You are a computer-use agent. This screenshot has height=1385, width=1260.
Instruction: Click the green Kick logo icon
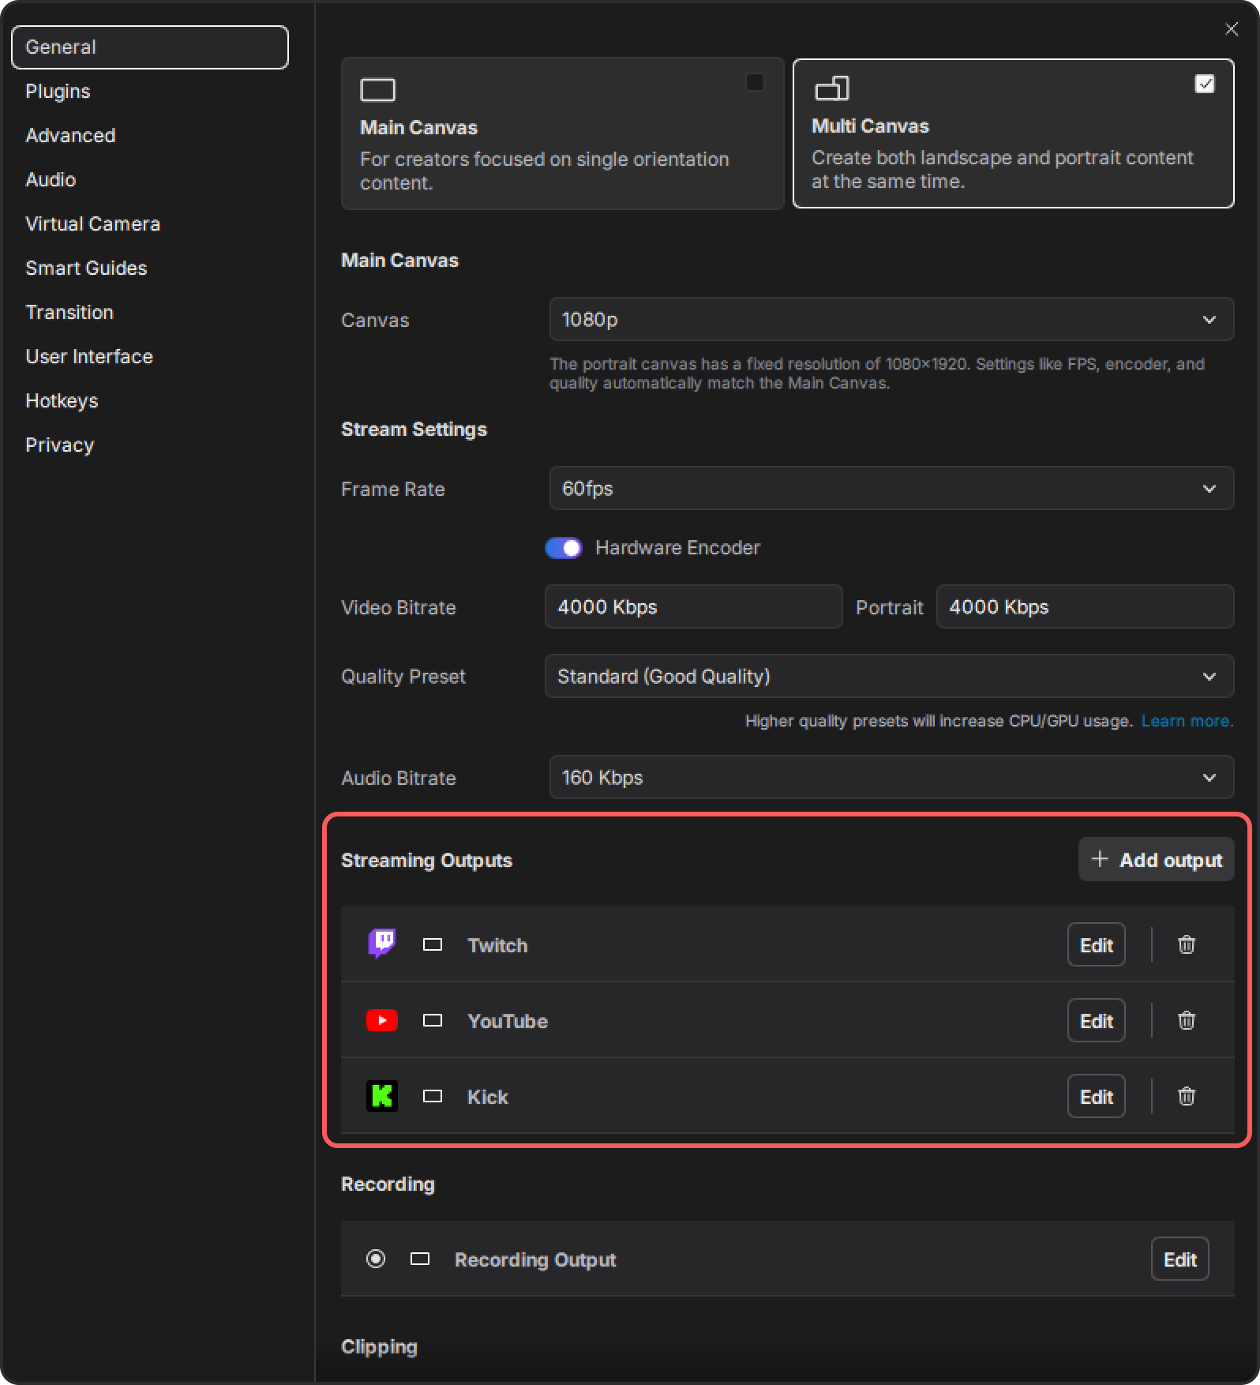click(x=382, y=1096)
